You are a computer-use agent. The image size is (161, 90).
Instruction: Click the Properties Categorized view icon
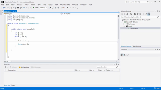click(x=122, y=55)
